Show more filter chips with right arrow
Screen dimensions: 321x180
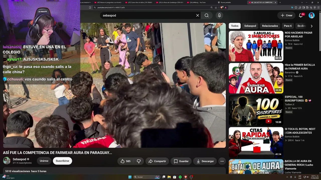click(x=312, y=26)
